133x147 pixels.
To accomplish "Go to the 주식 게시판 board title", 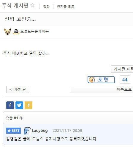I will (15, 5).
